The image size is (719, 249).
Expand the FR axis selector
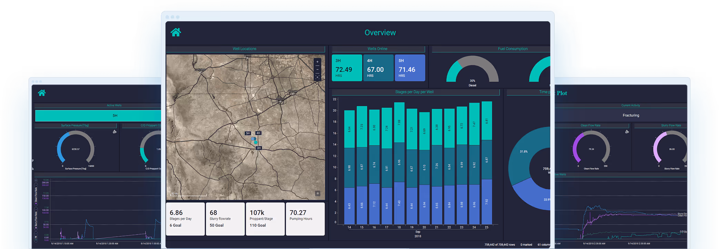click(36, 236)
